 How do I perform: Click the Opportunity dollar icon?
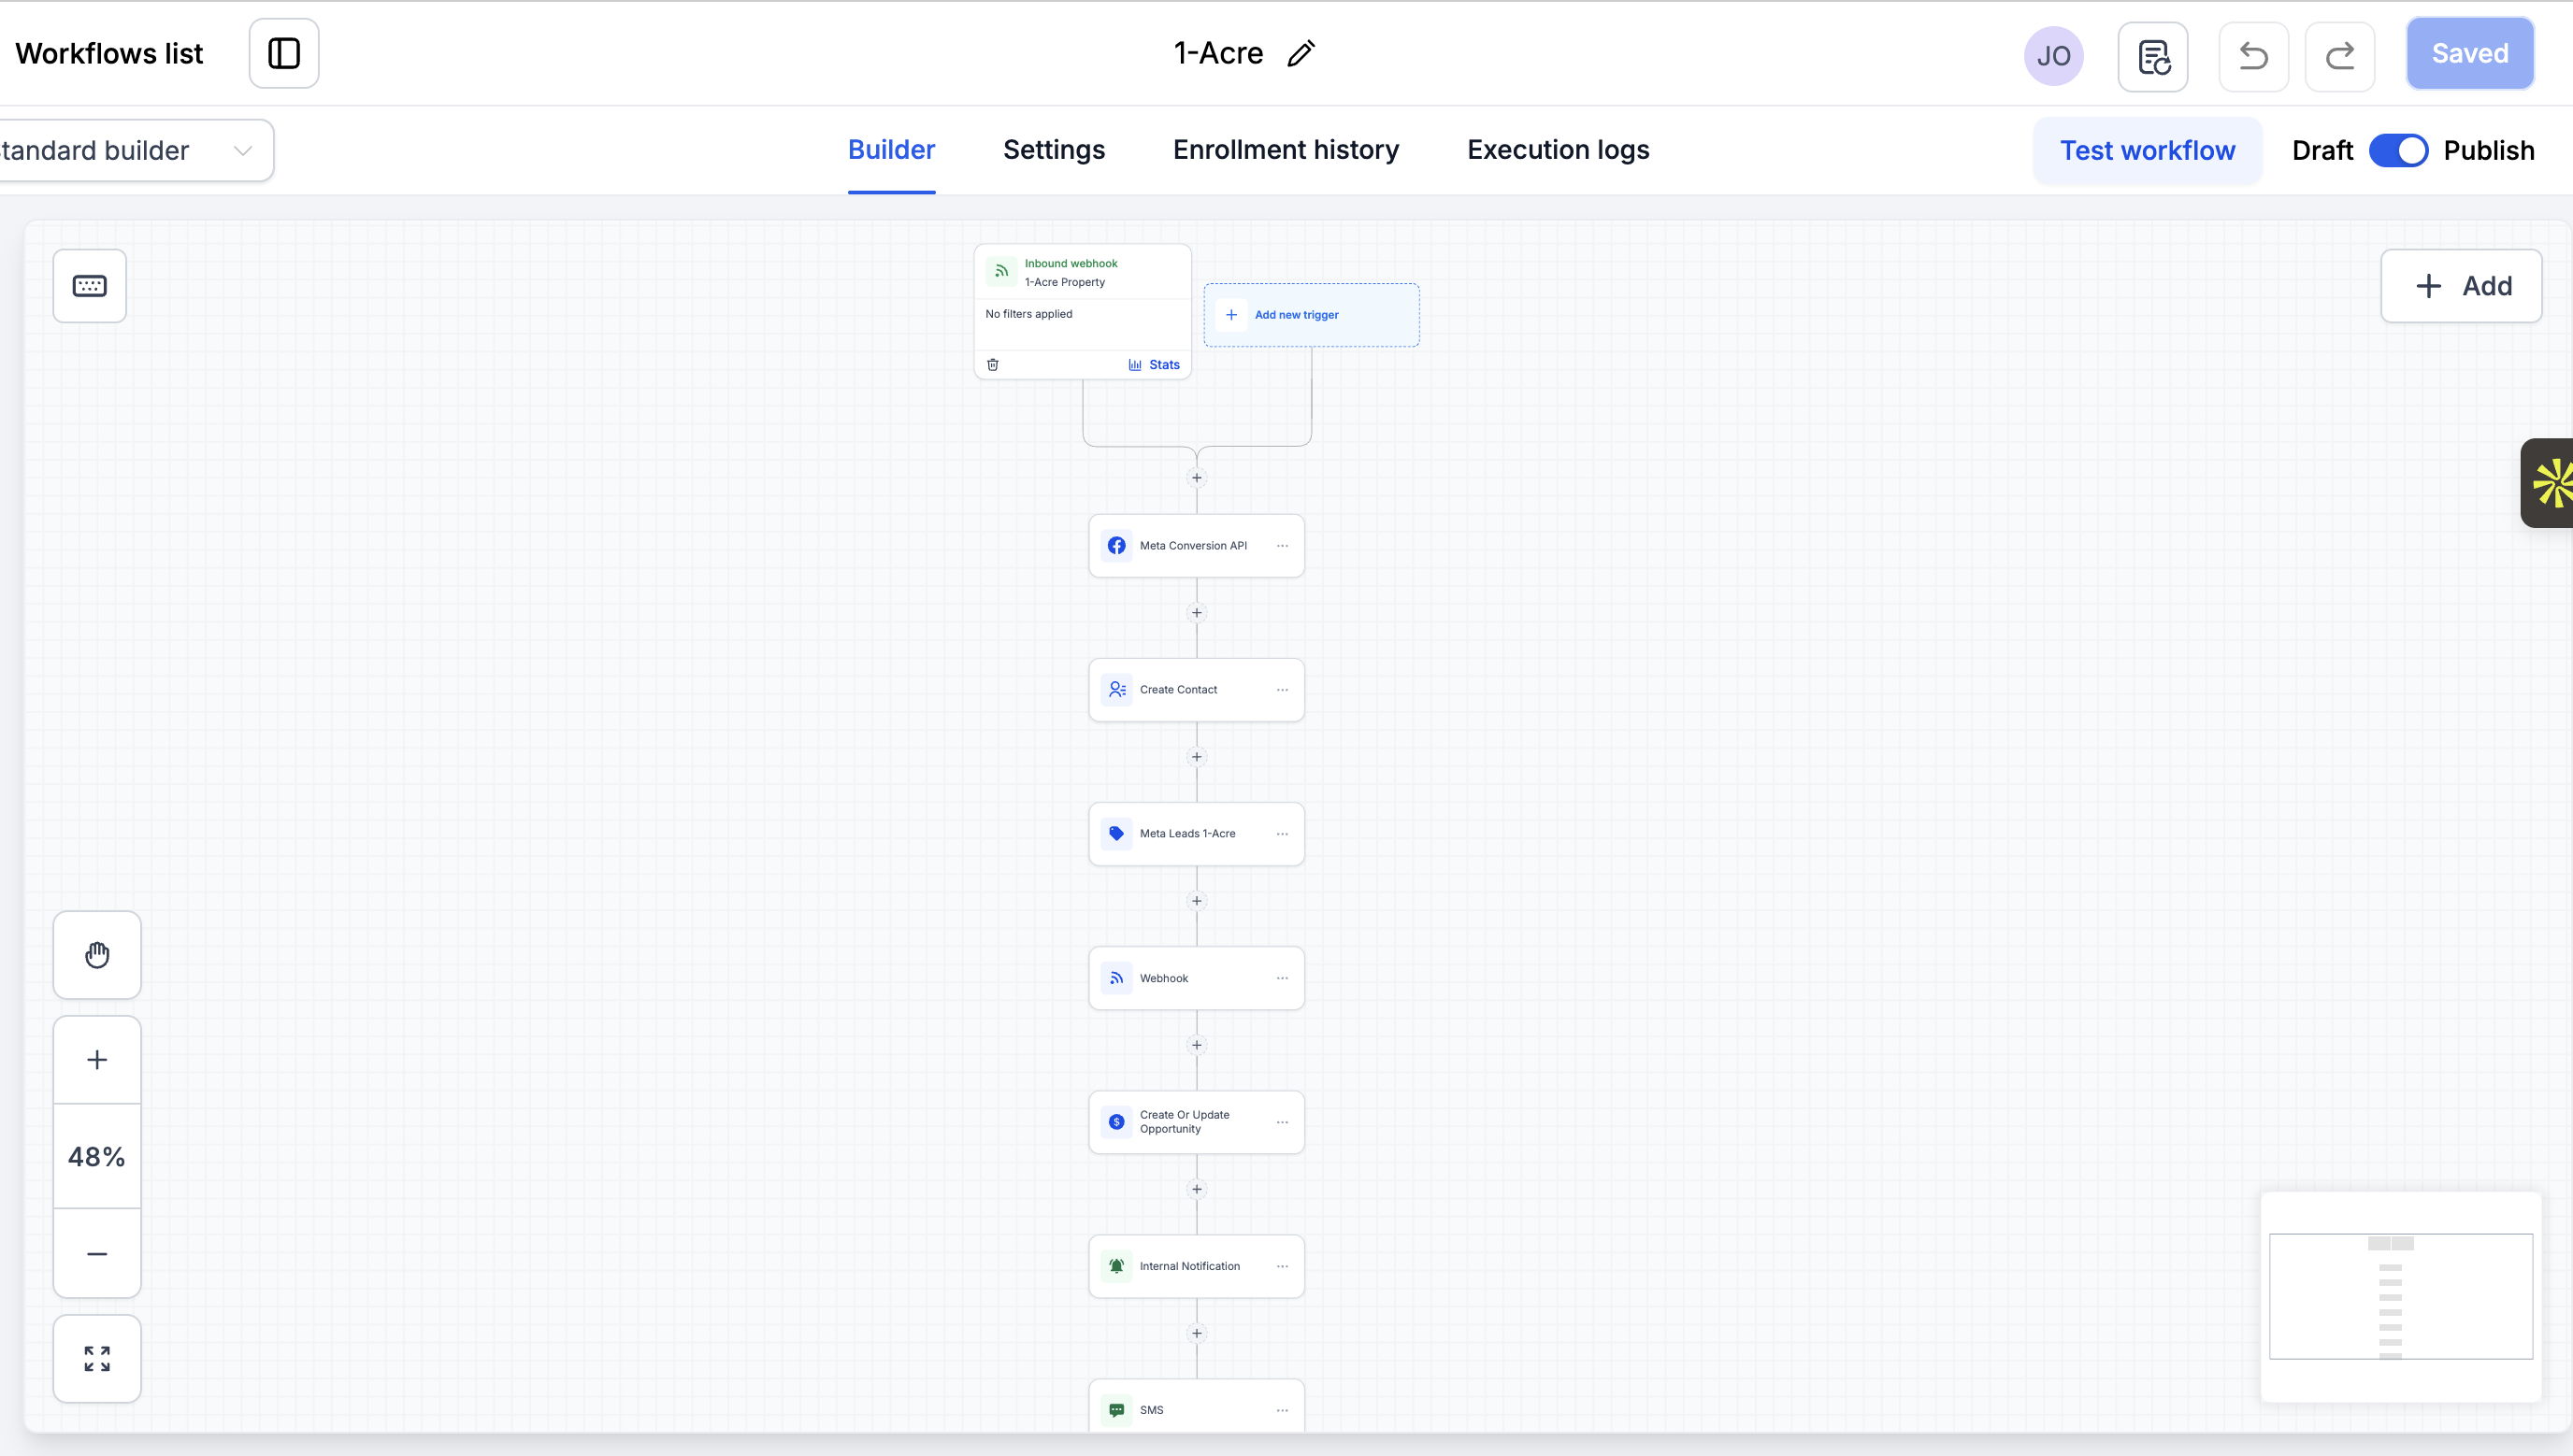point(1116,1122)
